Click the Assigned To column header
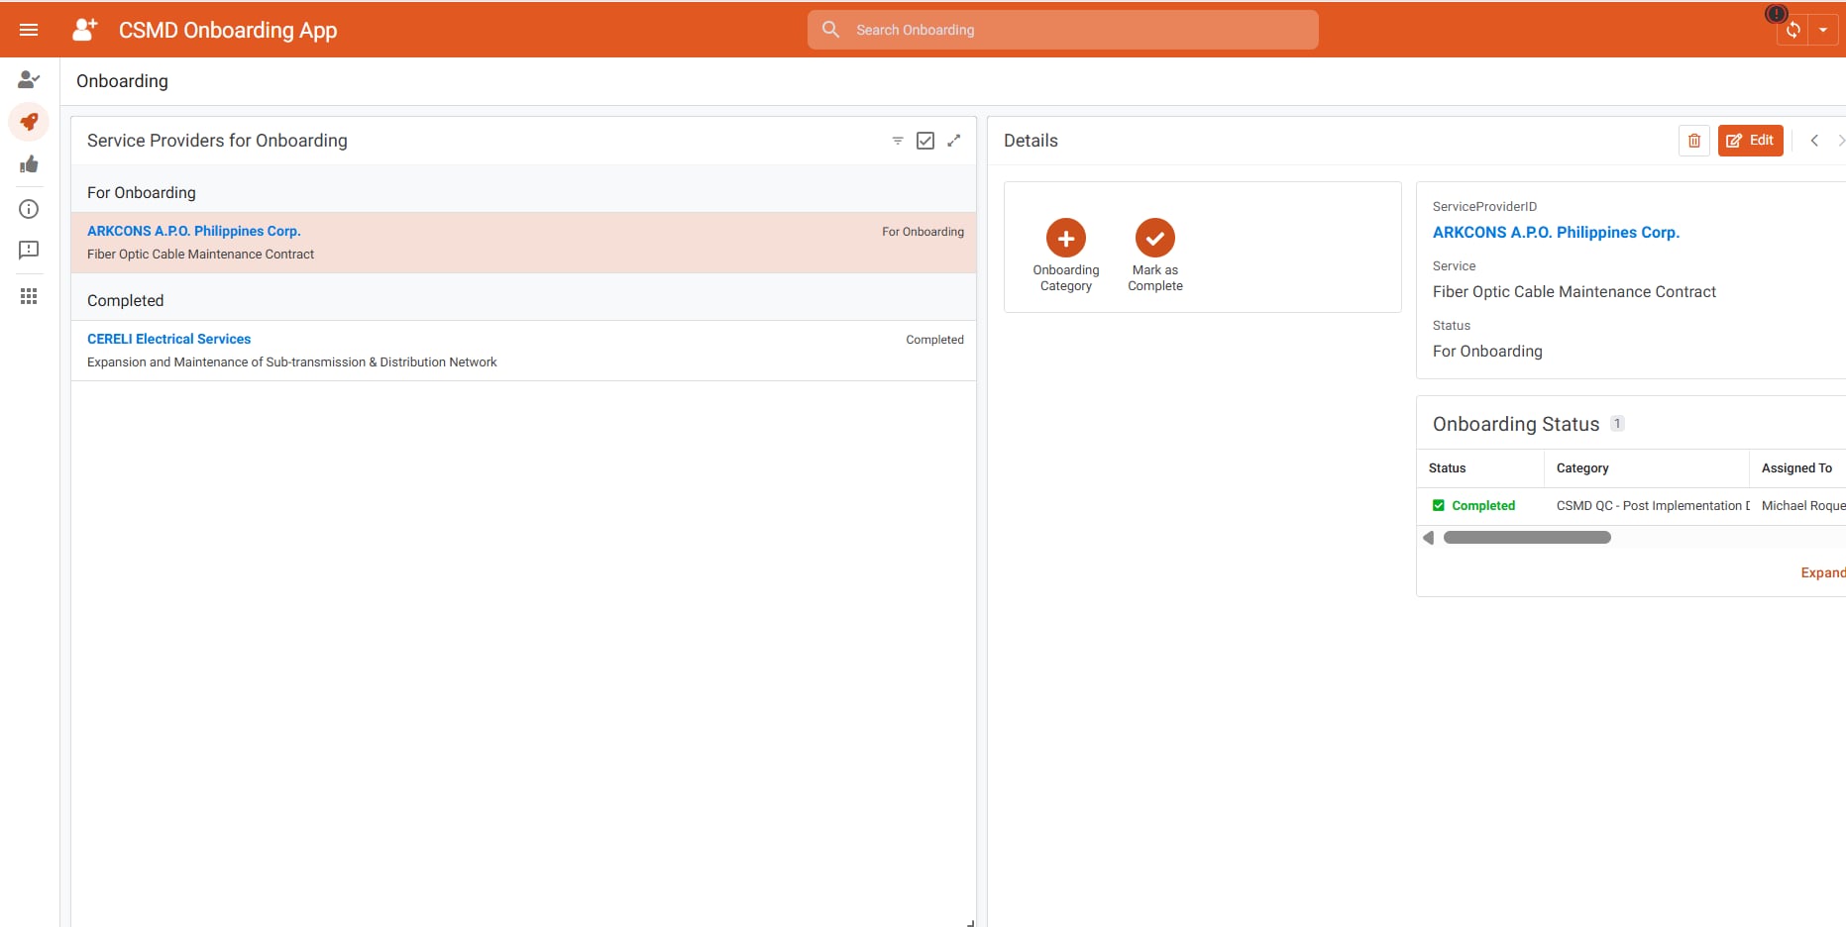The width and height of the screenshot is (1846, 927). point(1796,468)
